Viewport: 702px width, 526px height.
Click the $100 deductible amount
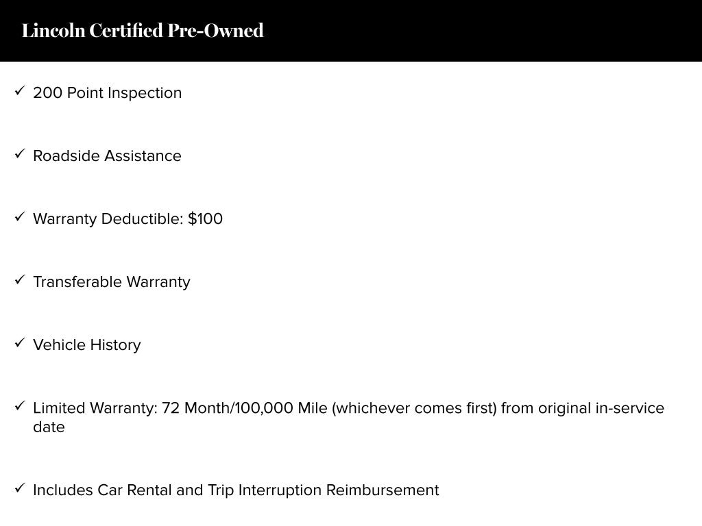click(x=205, y=219)
